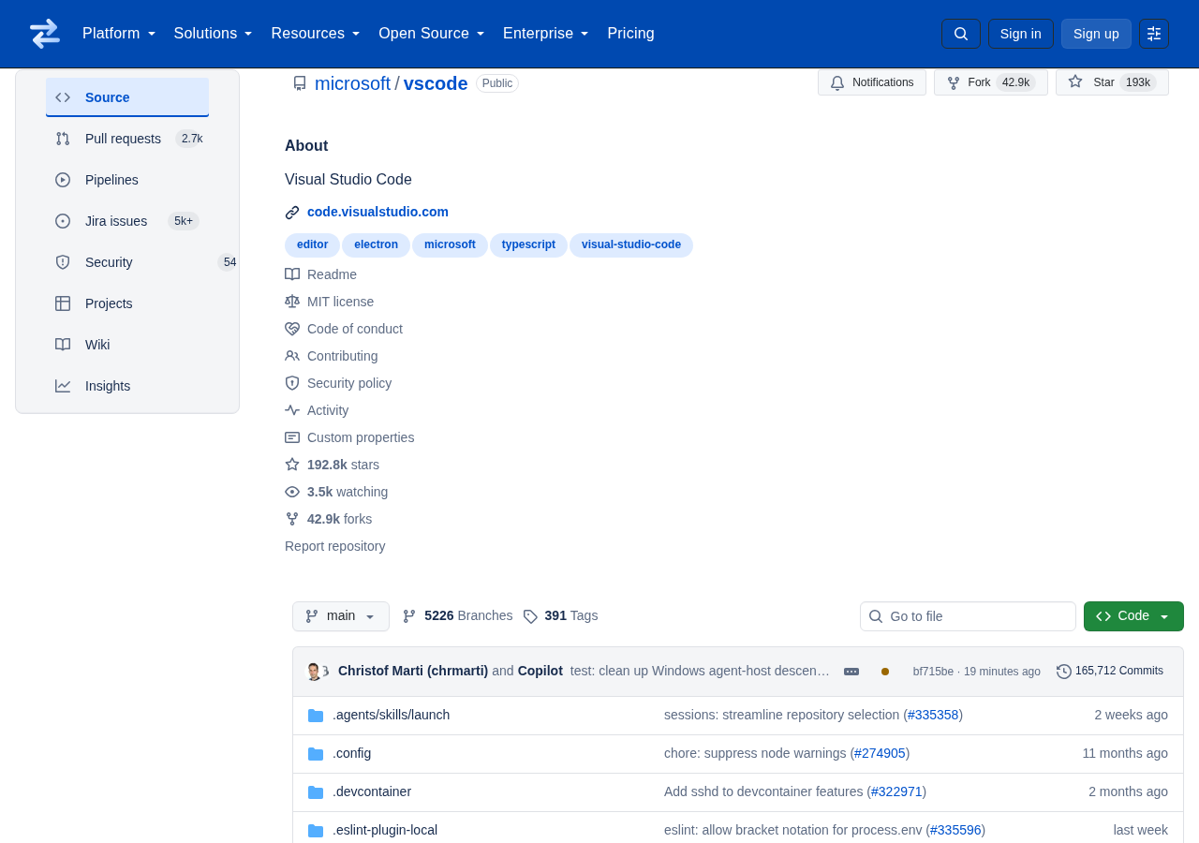
Task: Go to Pull requests tab
Action: [127, 139]
